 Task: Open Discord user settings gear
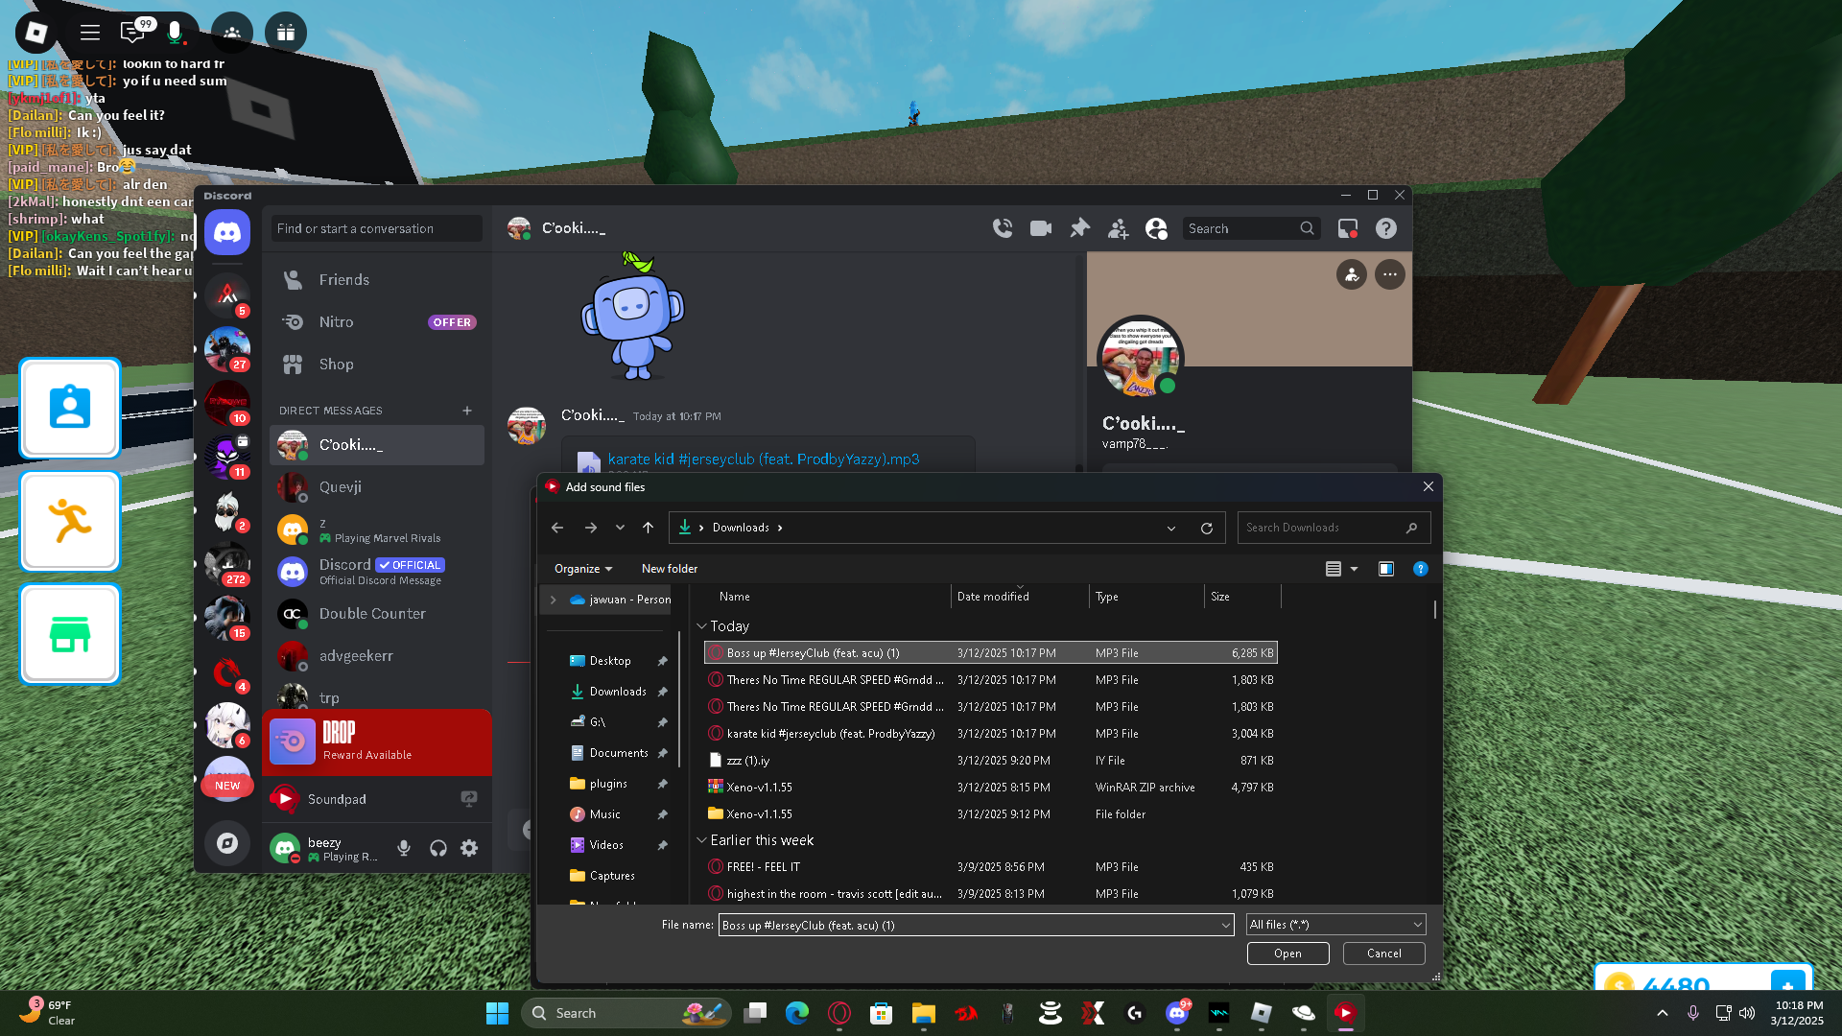click(469, 848)
